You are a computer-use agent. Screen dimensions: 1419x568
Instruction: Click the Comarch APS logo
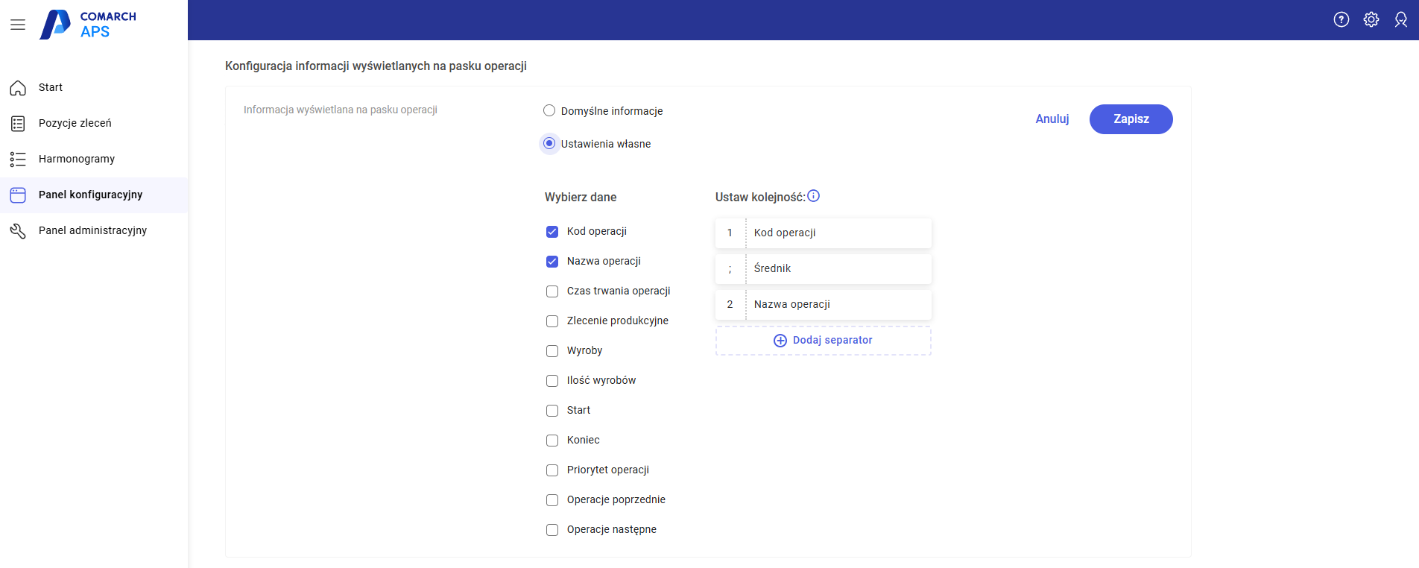pos(88,25)
